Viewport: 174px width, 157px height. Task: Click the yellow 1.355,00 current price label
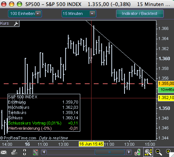(166, 83)
